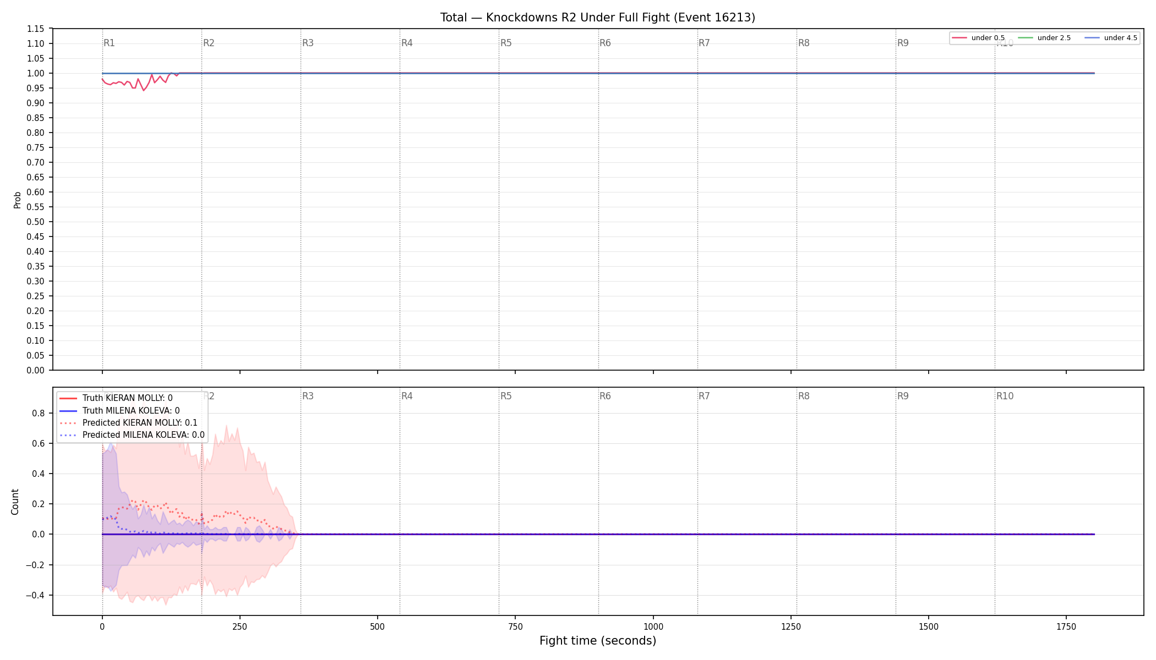Screen dimensions: 1156x660
Task: Click the R7 round marker in top chart
Action: [704, 43]
